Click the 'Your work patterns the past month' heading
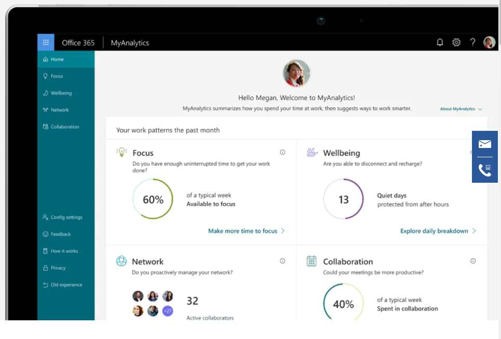 tap(168, 130)
